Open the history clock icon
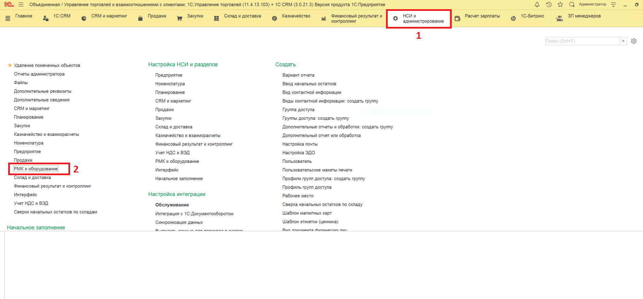 pos(549,4)
